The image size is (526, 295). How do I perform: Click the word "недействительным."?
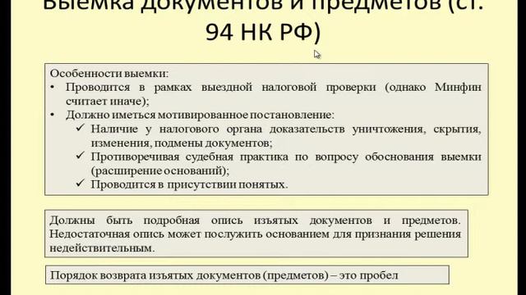coord(102,248)
